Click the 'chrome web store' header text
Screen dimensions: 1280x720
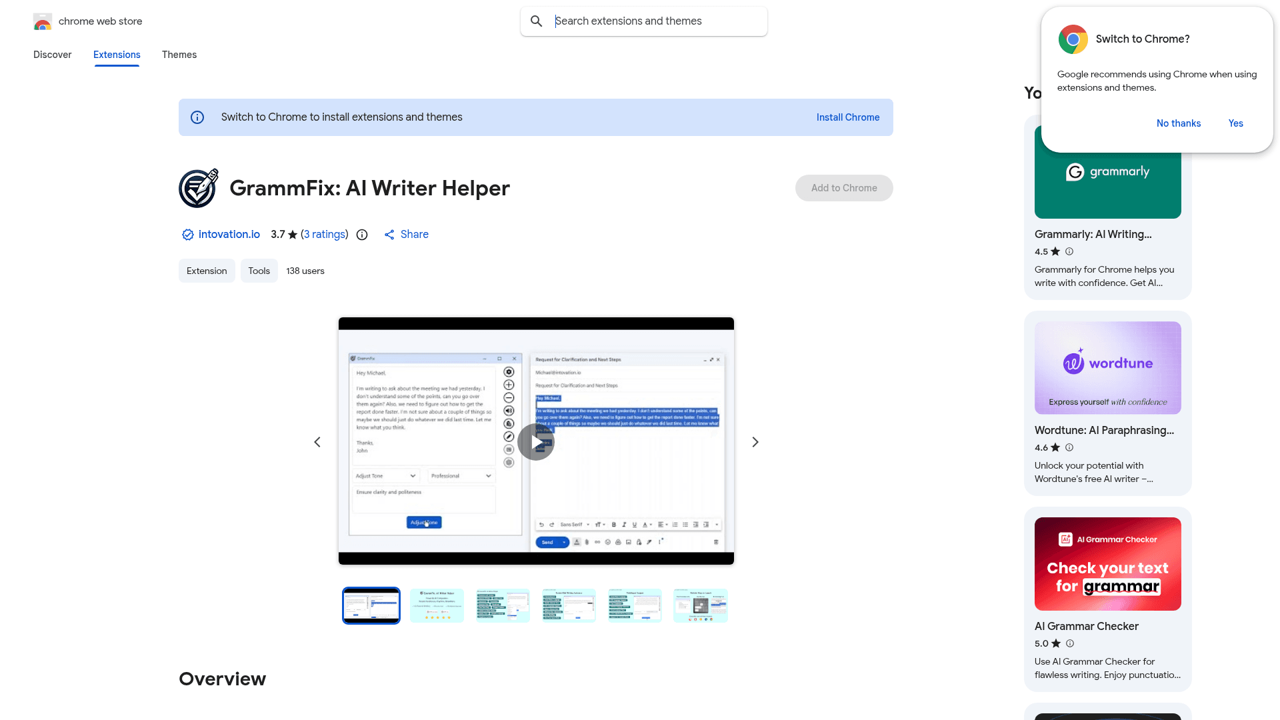[101, 21]
